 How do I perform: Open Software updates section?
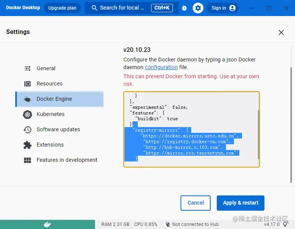59,129
